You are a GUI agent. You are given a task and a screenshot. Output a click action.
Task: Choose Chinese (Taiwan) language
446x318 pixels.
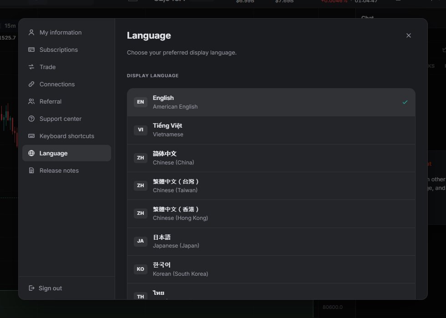click(271, 186)
